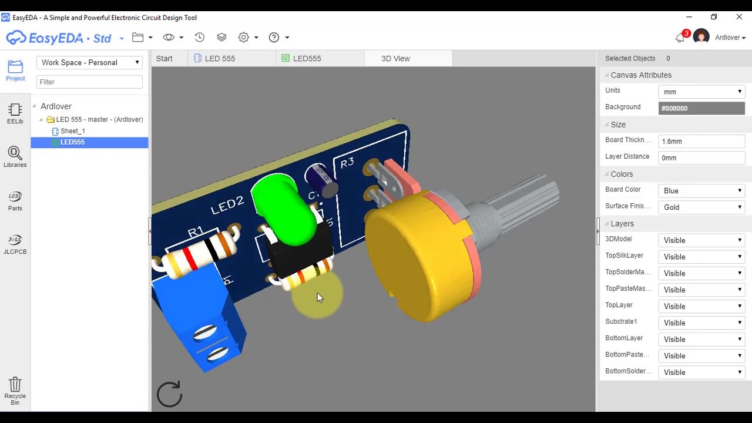Click the user avatar picture
The width and height of the screenshot is (752, 423).
click(x=701, y=37)
